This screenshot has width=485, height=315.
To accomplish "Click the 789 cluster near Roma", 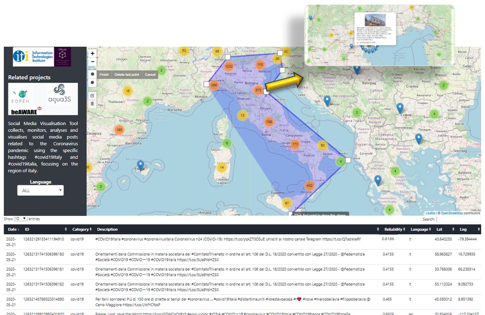I will (269, 122).
